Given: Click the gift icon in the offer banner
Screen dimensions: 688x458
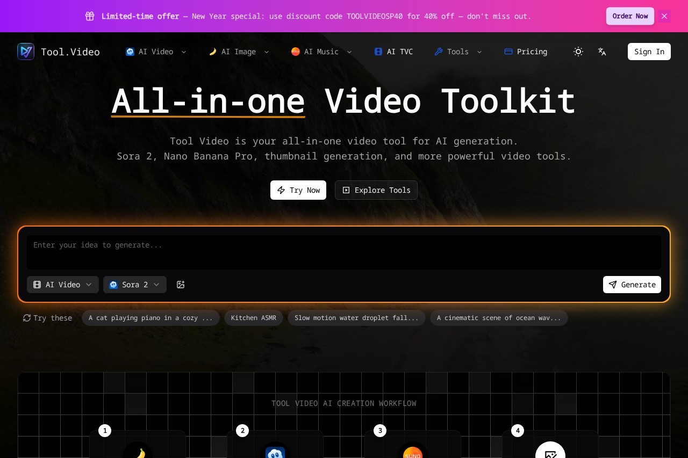Looking at the screenshot, I should click(90, 16).
